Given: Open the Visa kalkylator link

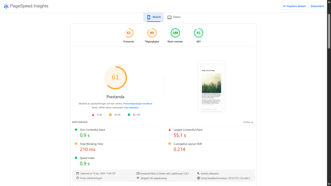Looking at the screenshot, I should 131,108.
